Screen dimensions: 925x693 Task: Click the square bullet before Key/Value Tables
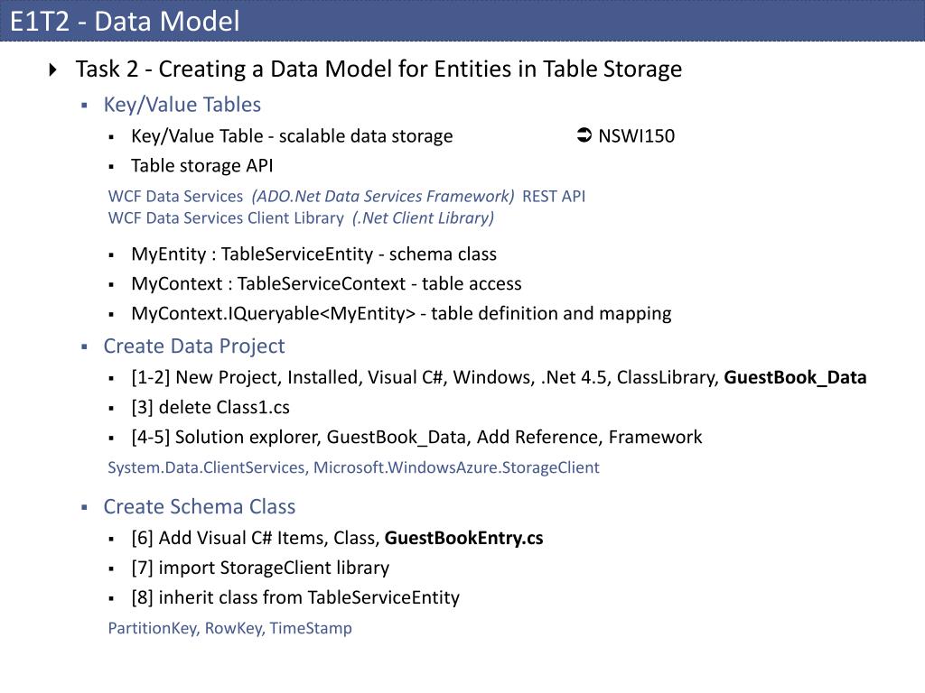click(84, 106)
